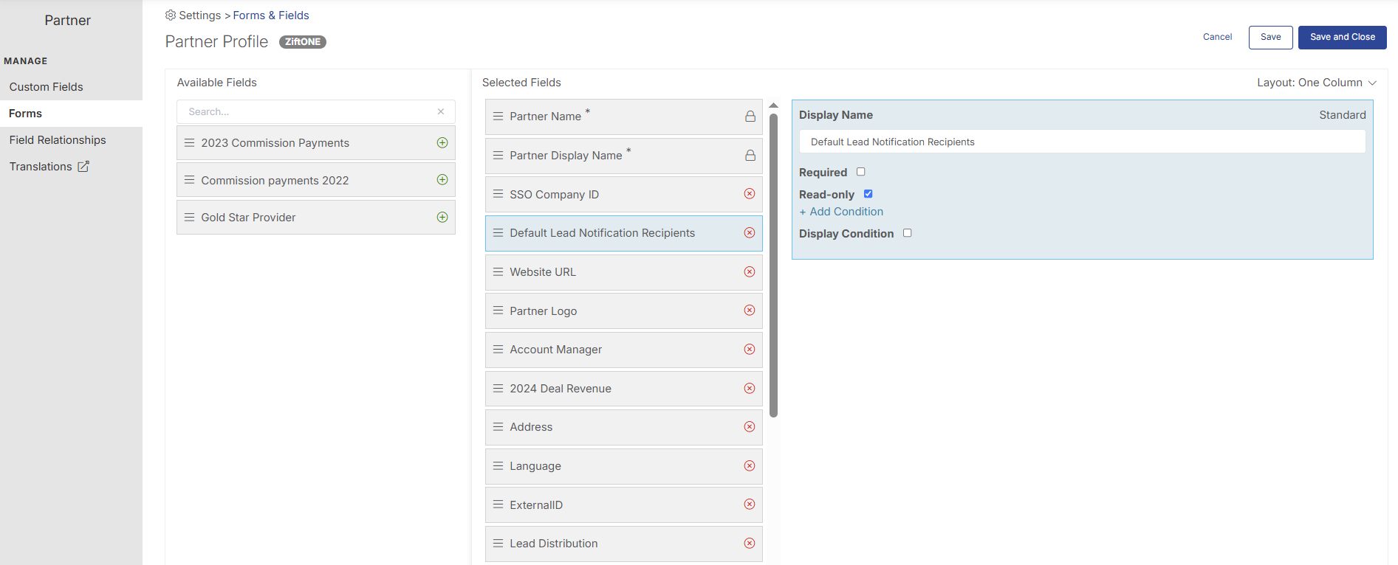Grab the drag handle of Gold Star Provider
1398x565 pixels.
190,217
